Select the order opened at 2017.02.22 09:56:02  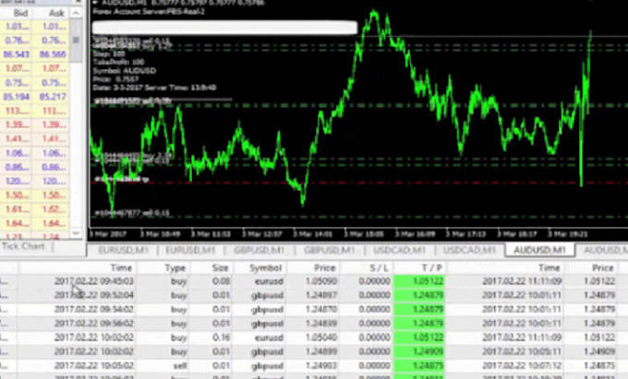click(x=314, y=324)
